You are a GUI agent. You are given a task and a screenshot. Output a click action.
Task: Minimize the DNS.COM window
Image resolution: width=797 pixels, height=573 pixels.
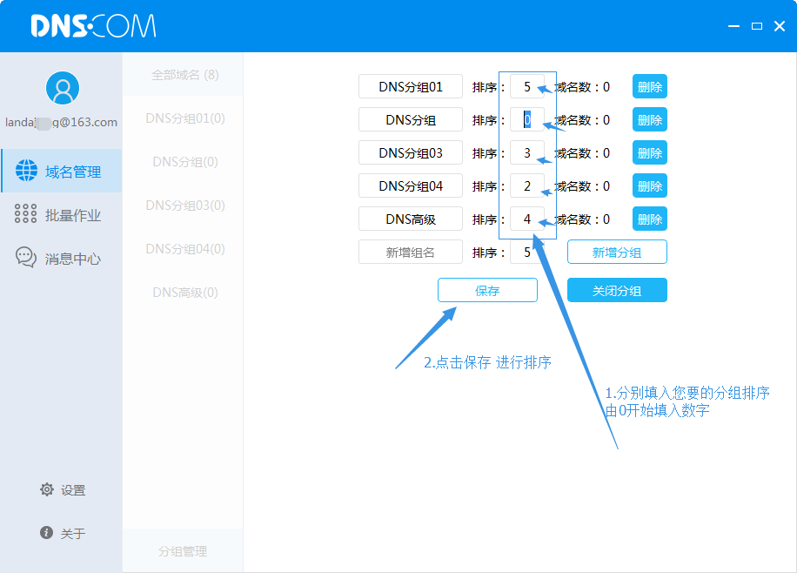tap(734, 27)
